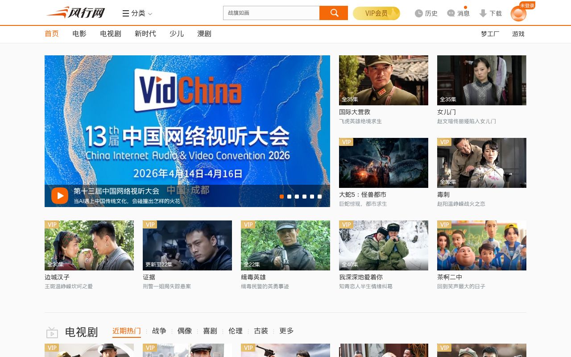Image resolution: width=571 pixels, height=357 pixels.
Task: Select the 喜剧 filter tab
Action: 210,331
